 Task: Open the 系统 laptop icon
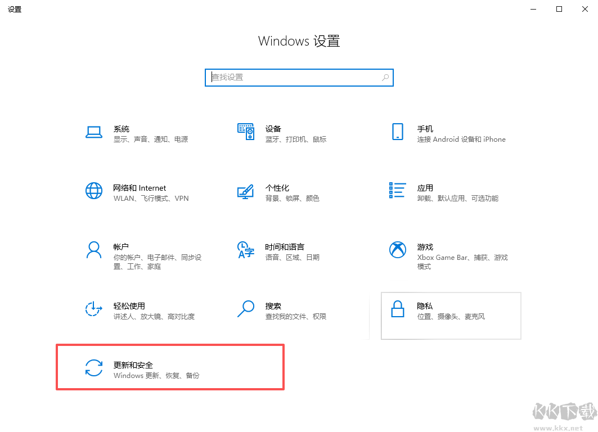(x=94, y=132)
